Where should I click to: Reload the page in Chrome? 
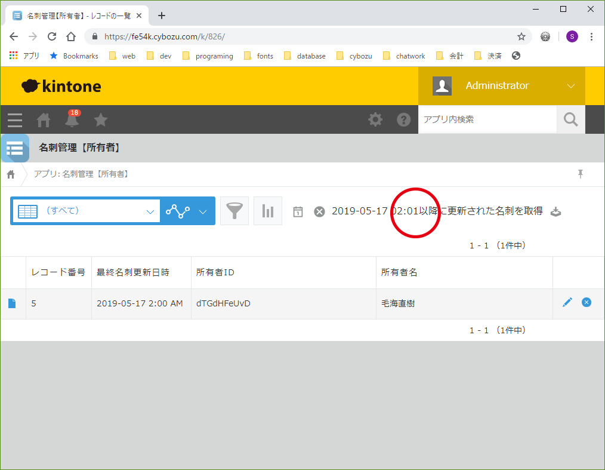point(52,36)
